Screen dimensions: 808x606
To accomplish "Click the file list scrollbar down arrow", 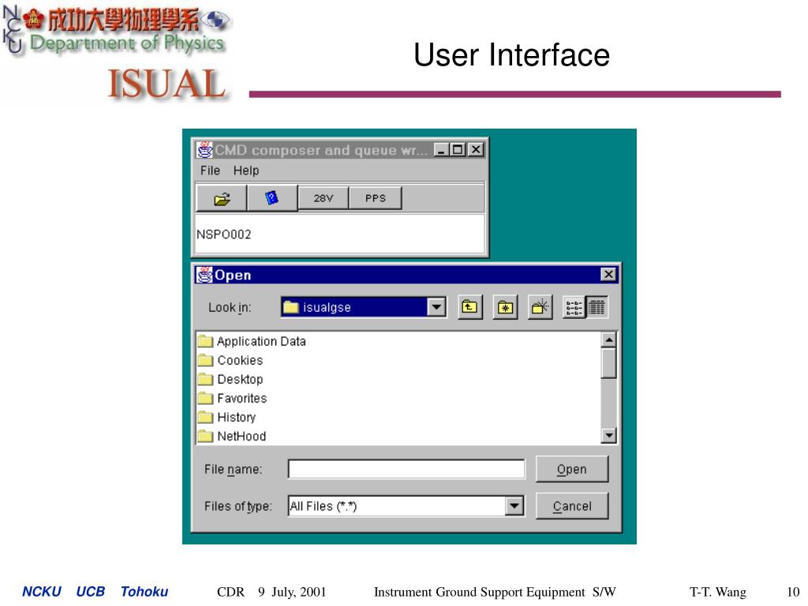I will [x=608, y=436].
